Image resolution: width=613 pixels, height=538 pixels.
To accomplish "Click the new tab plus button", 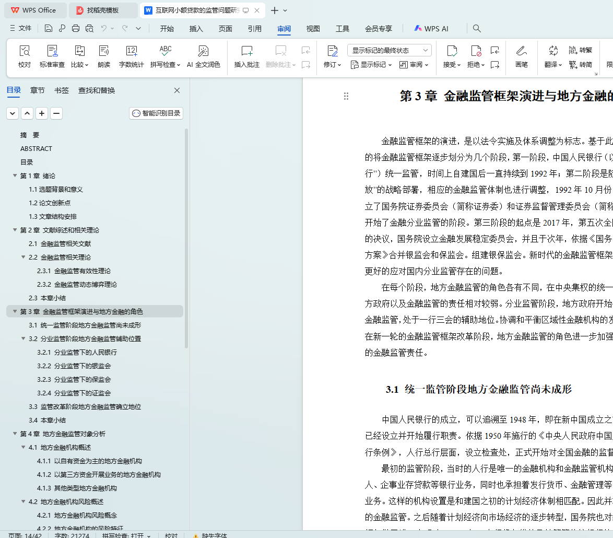I will [x=275, y=10].
